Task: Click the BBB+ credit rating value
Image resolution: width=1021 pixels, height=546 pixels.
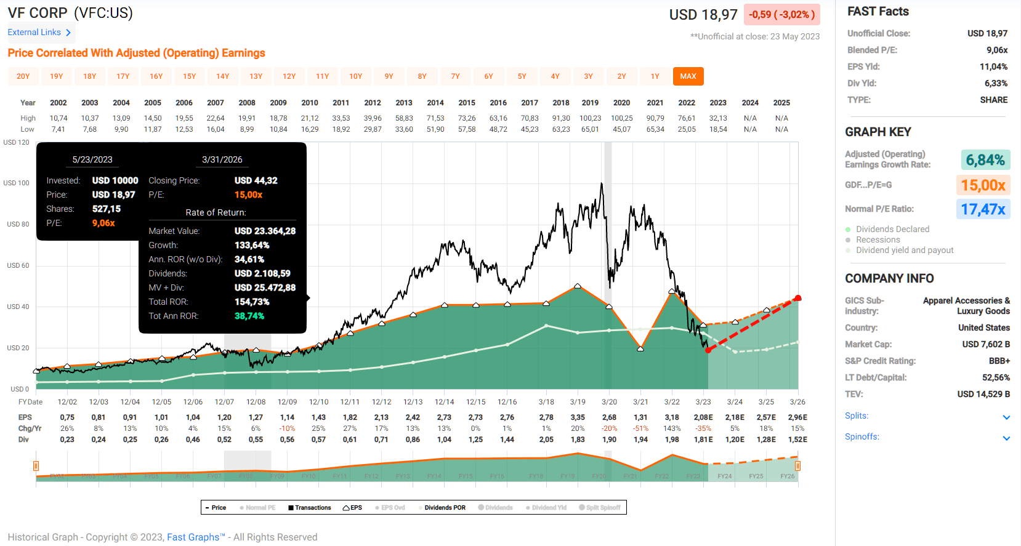Action: click(x=999, y=361)
